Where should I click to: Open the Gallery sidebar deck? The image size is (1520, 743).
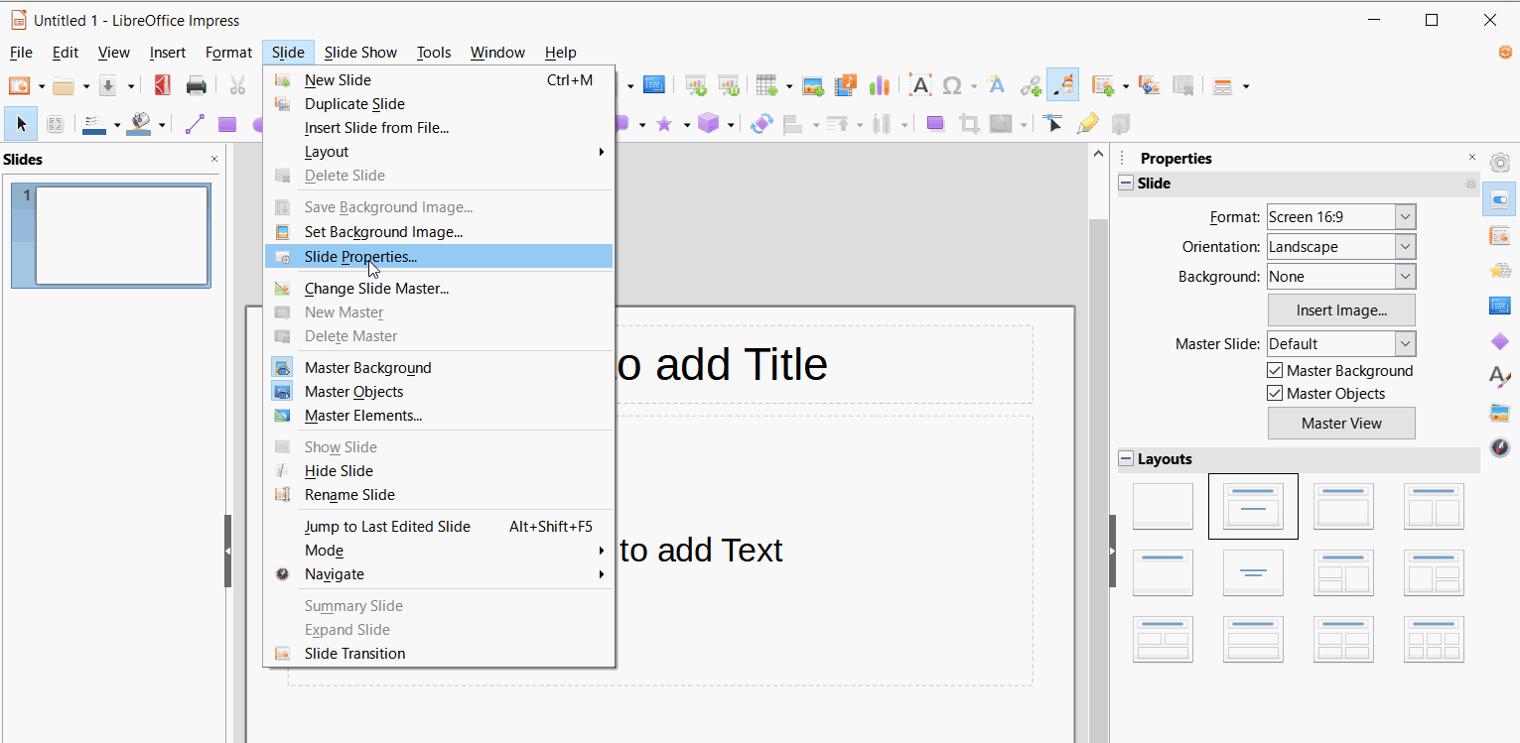(1499, 412)
